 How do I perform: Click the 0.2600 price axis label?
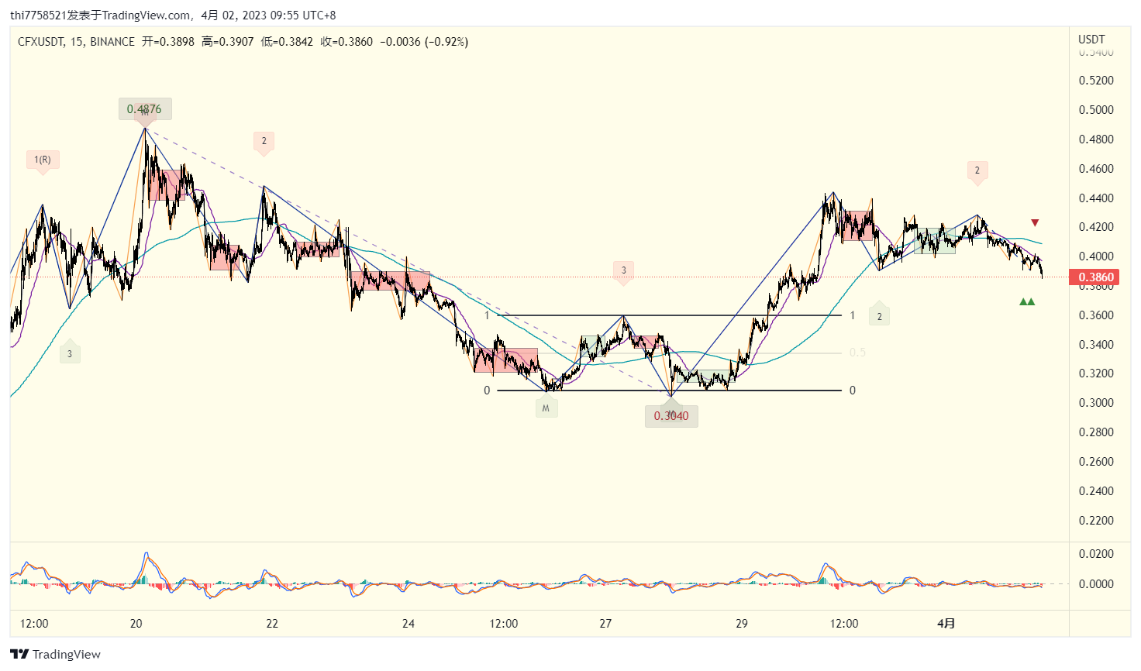point(1096,462)
